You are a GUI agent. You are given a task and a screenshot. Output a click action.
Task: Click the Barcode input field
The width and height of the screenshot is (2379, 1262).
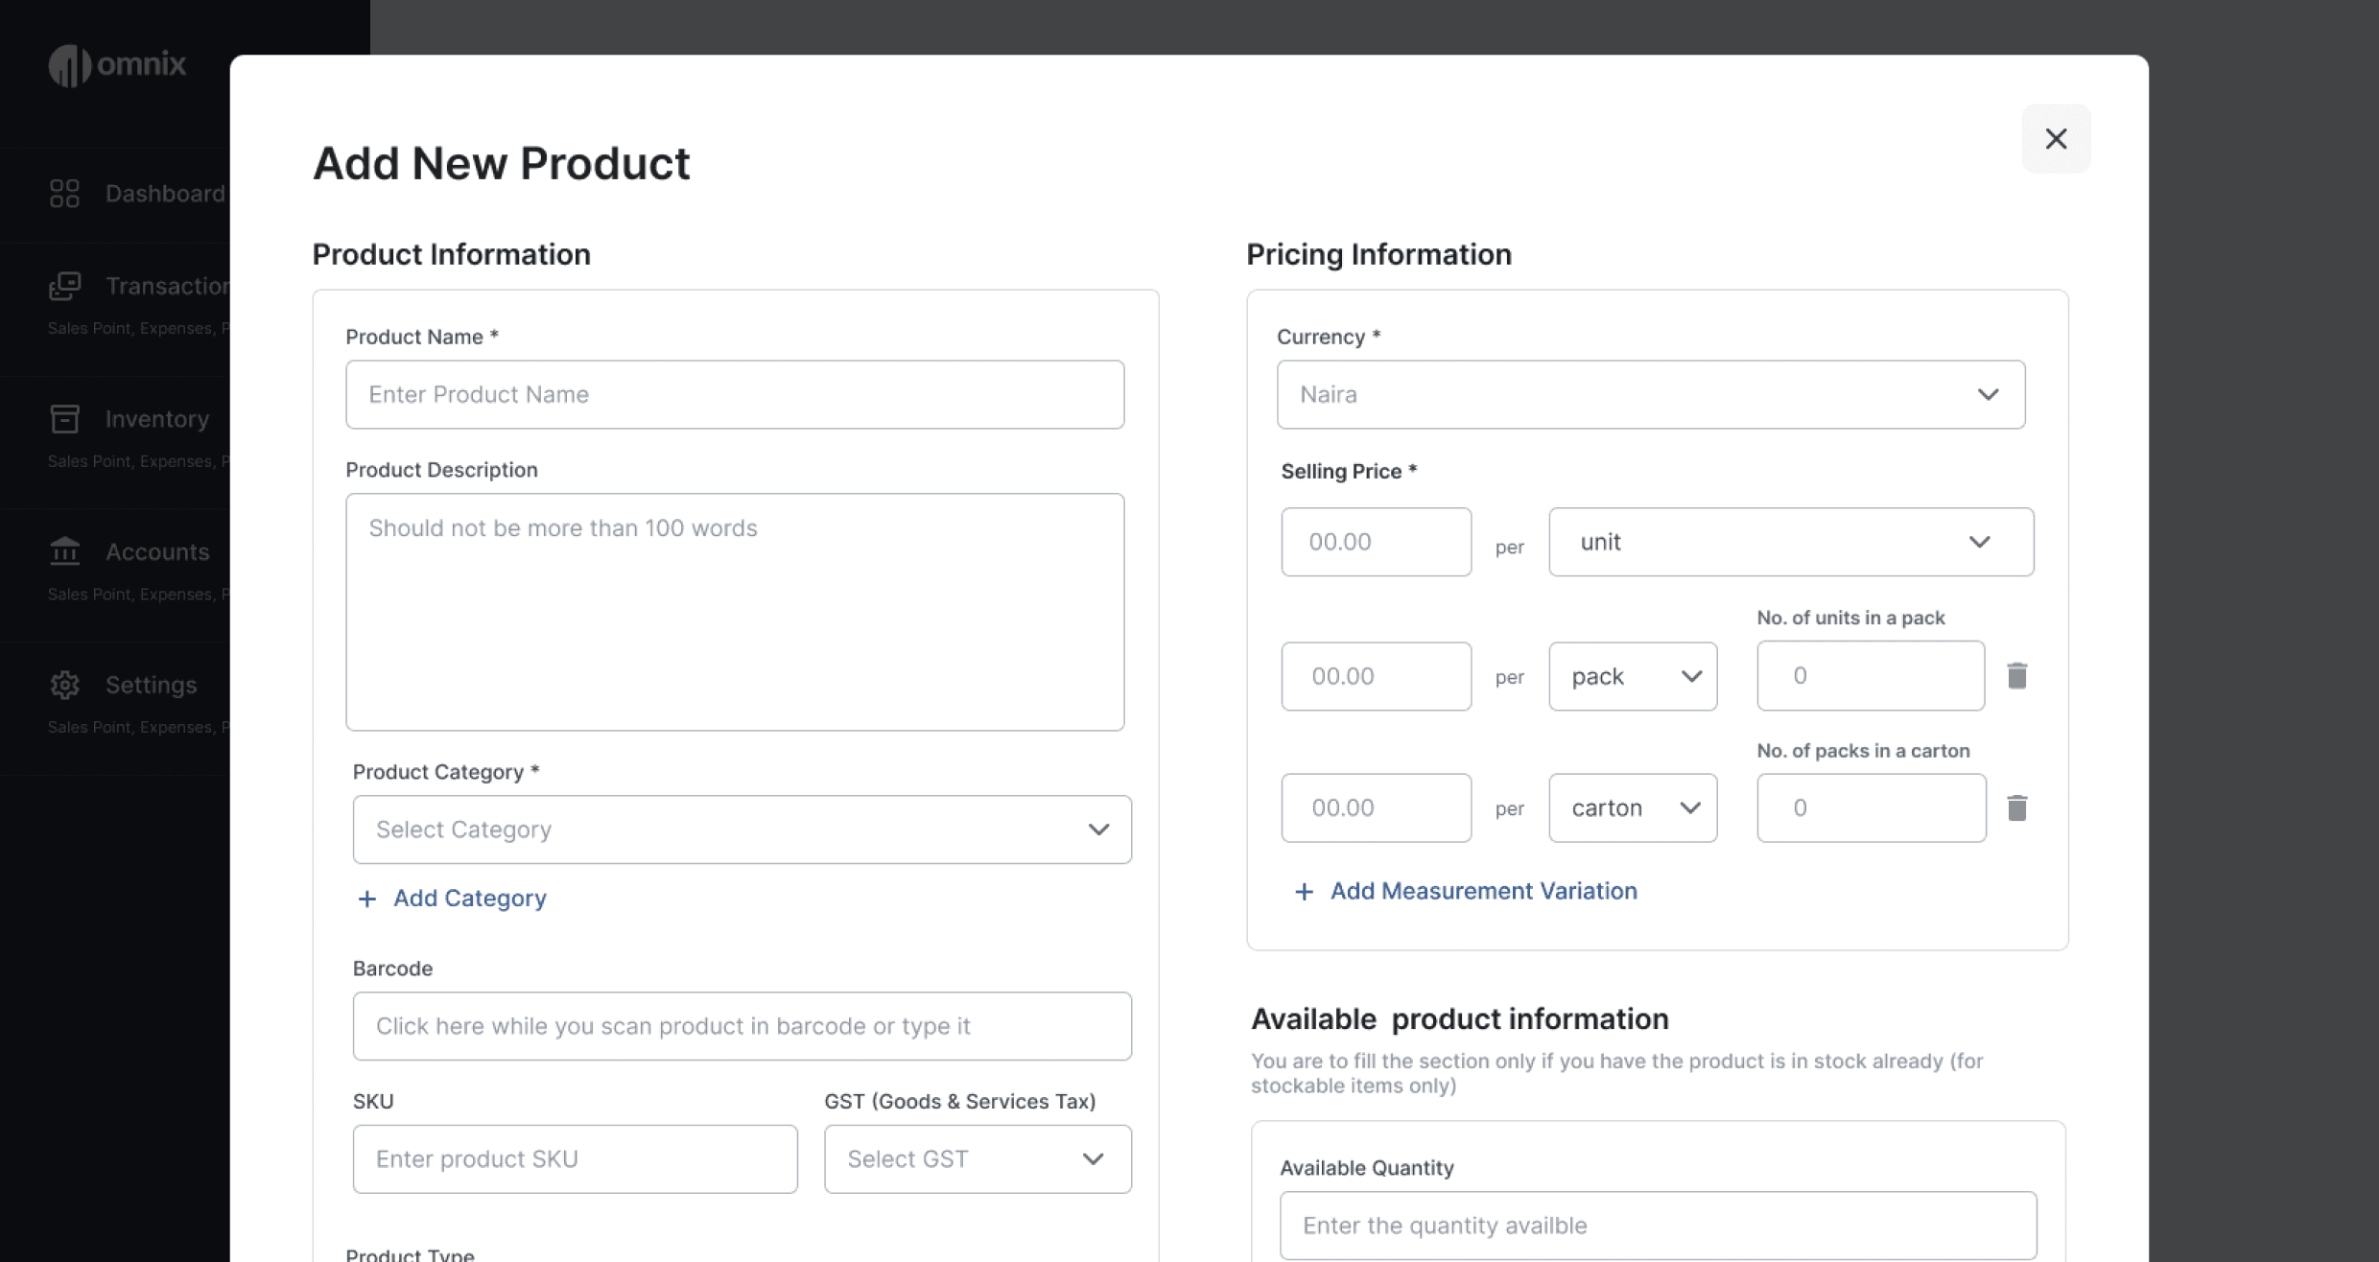(x=741, y=1026)
